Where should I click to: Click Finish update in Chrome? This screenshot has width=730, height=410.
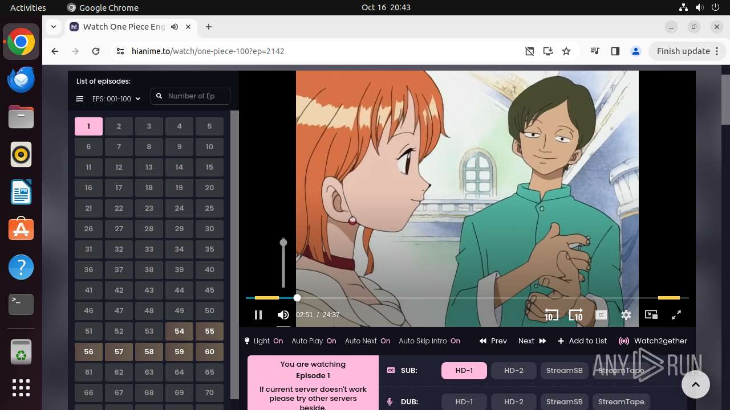point(688,51)
